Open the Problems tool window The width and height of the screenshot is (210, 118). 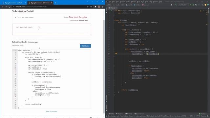pyautogui.click(x=119, y=114)
